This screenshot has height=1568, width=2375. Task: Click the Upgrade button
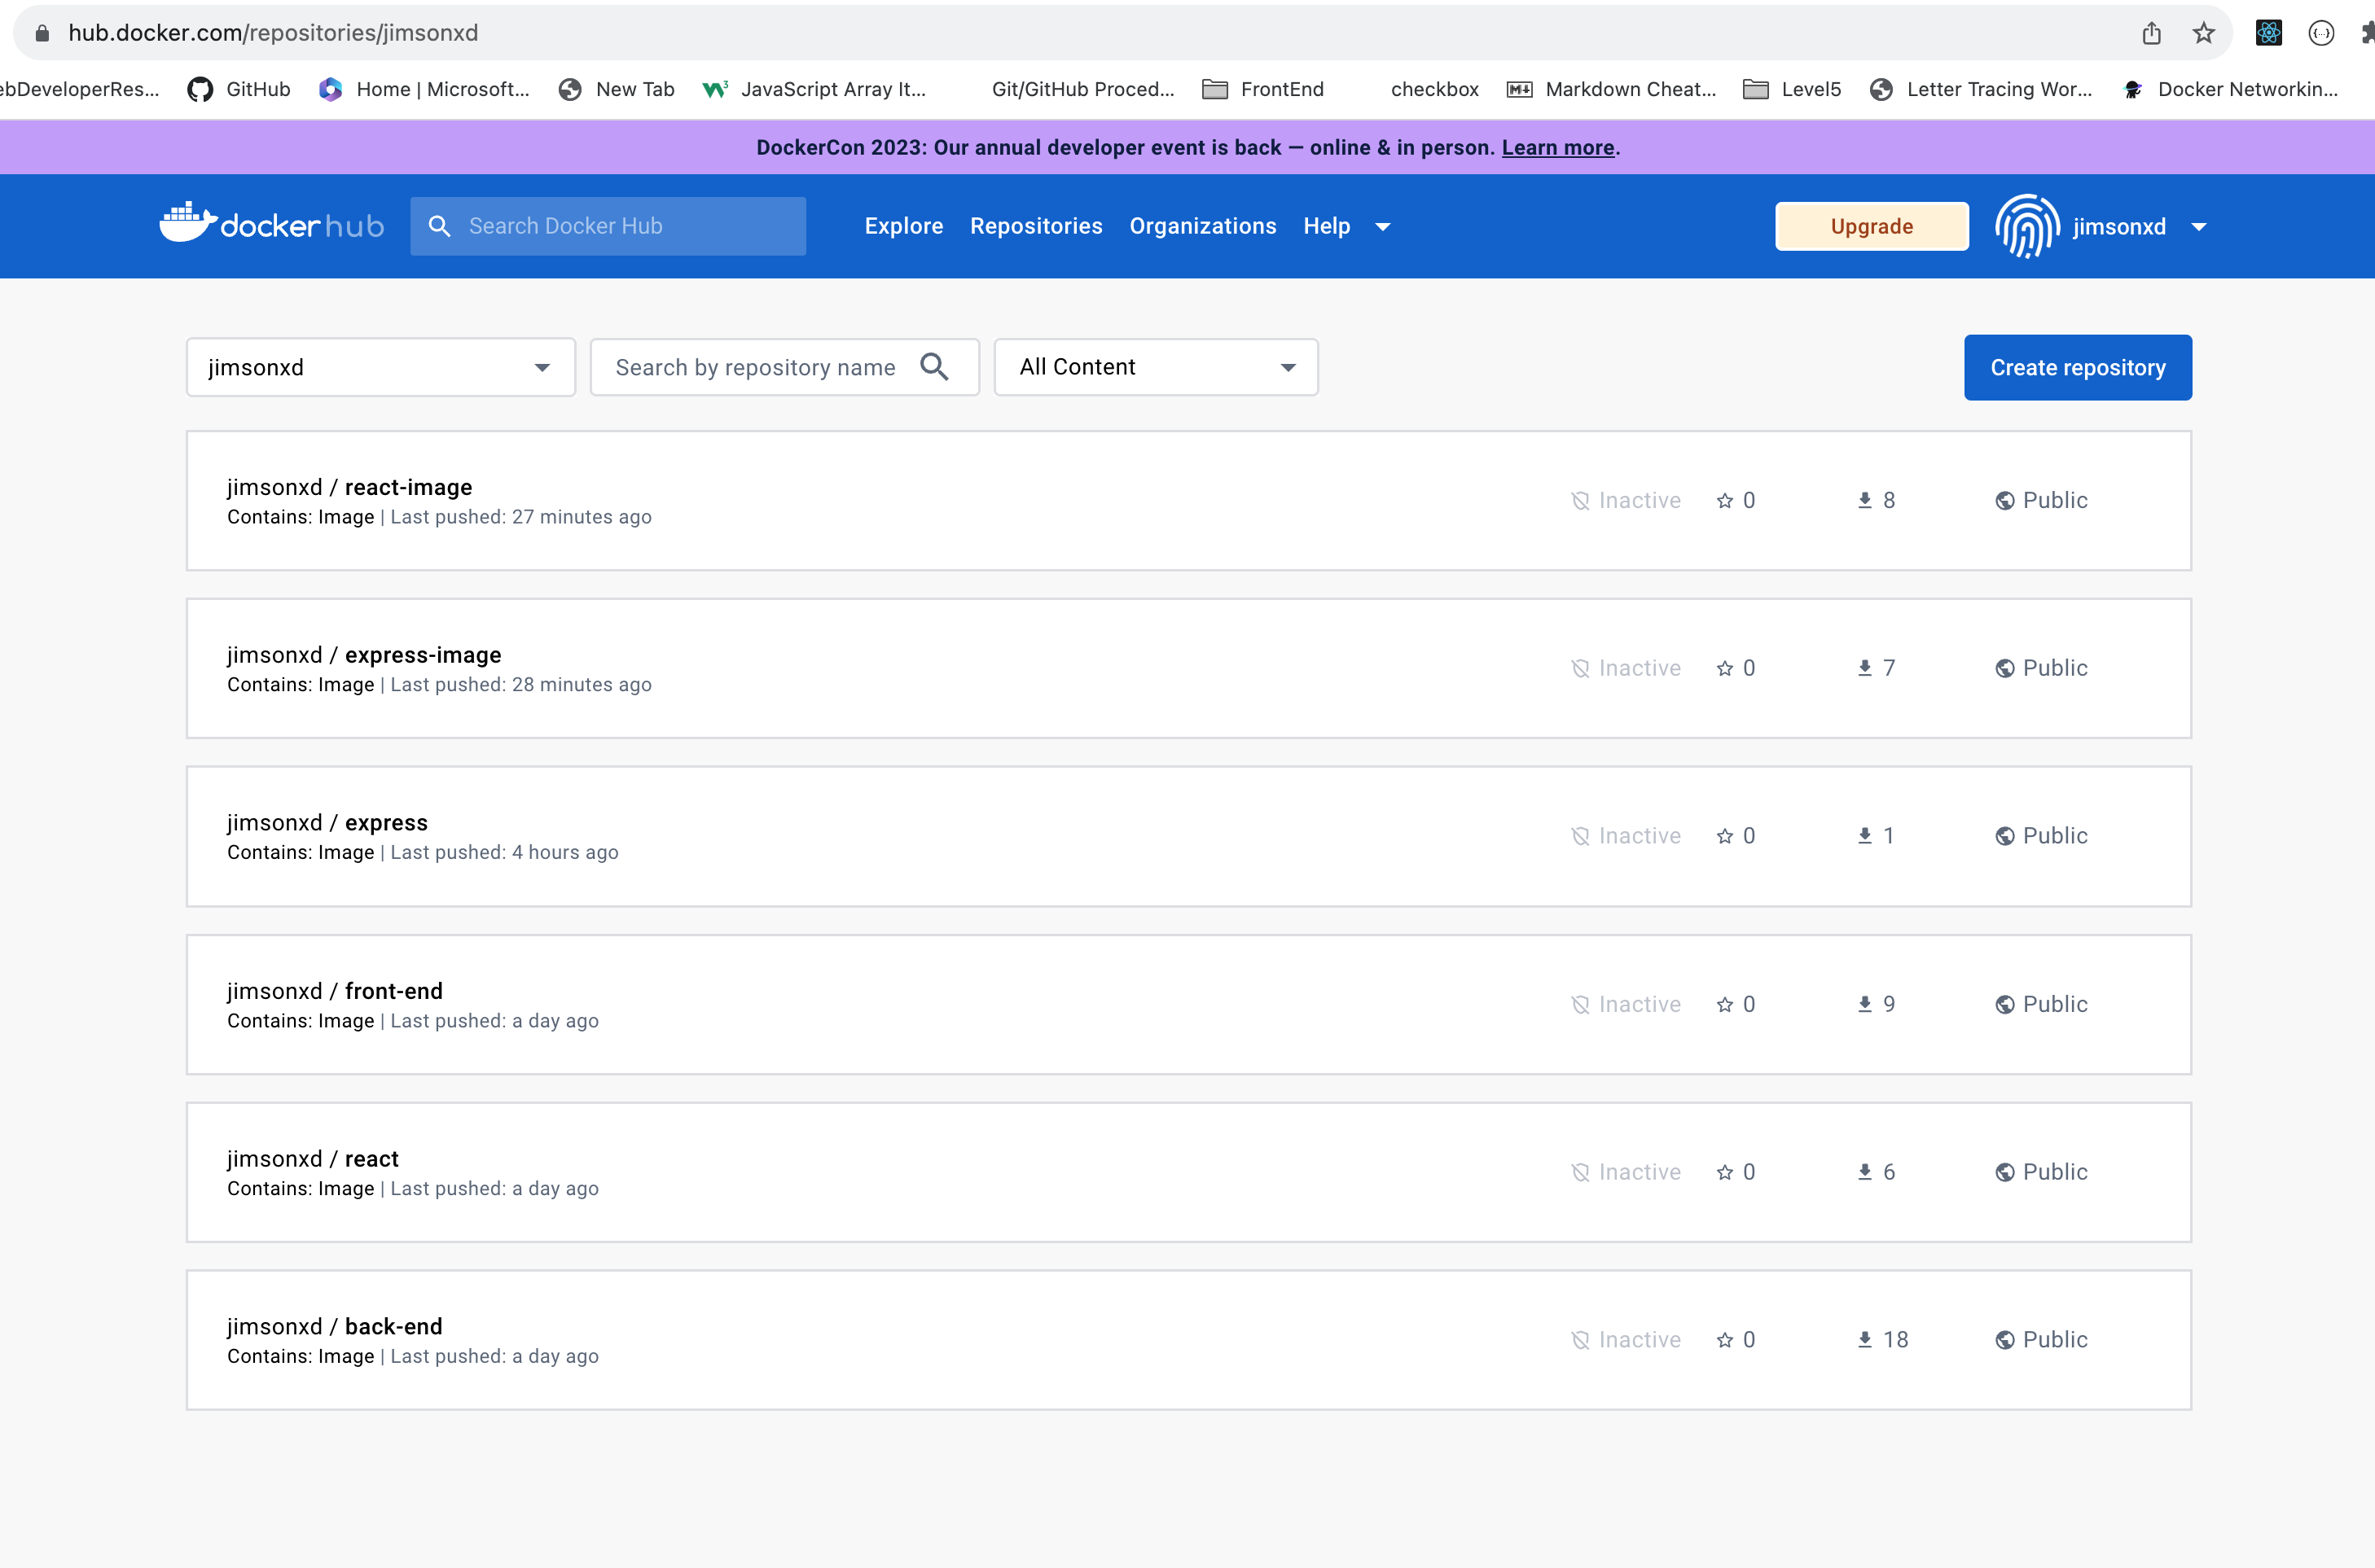(1871, 226)
